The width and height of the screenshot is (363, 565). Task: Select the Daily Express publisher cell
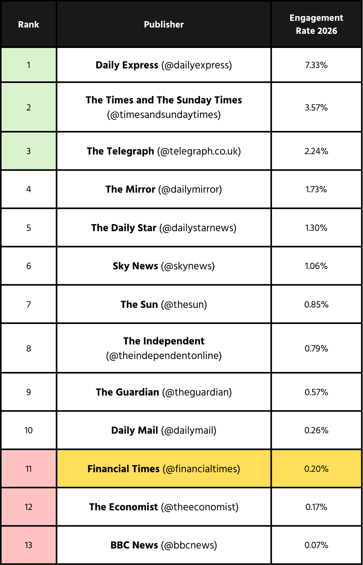pyautogui.click(x=164, y=65)
